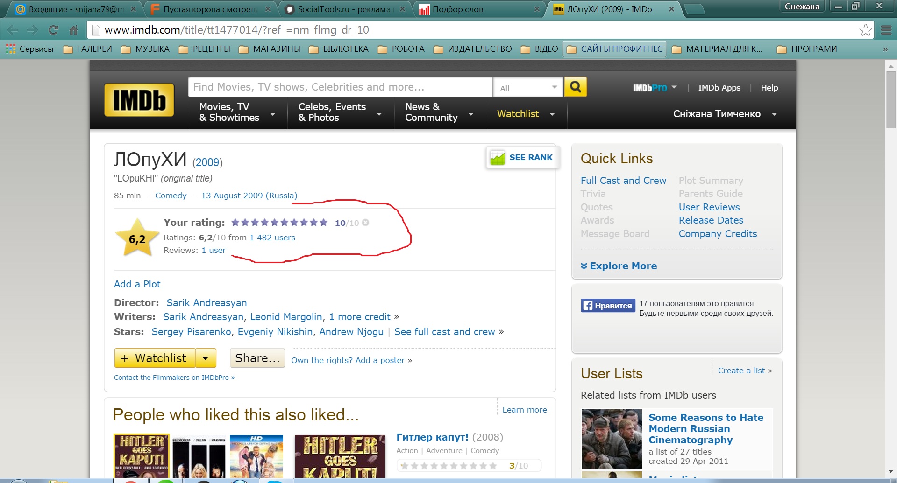This screenshot has width=897, height=483.
Task: Open Full Cast and Crew link
Action: (x=623, y=181)
